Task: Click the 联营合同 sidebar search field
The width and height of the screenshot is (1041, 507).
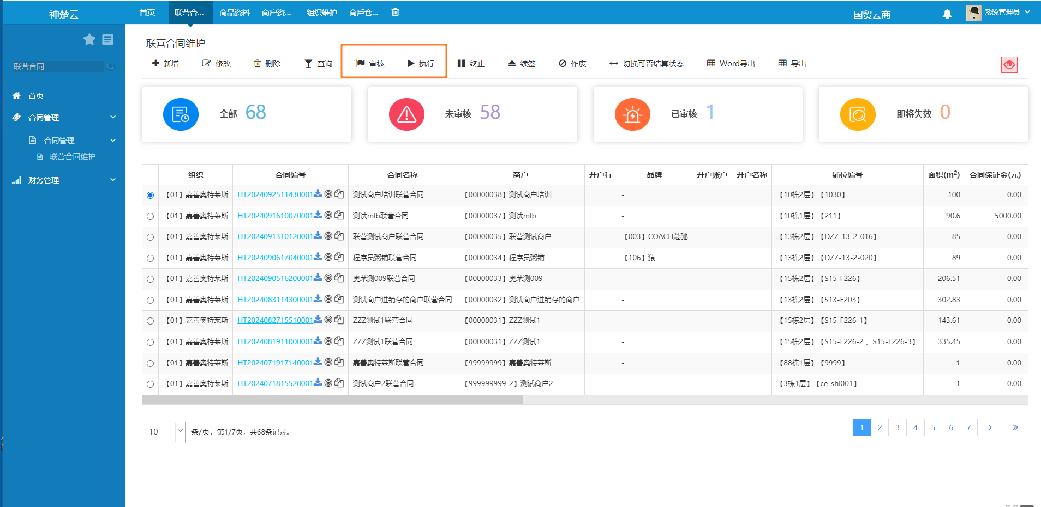Action: point(58,66)
